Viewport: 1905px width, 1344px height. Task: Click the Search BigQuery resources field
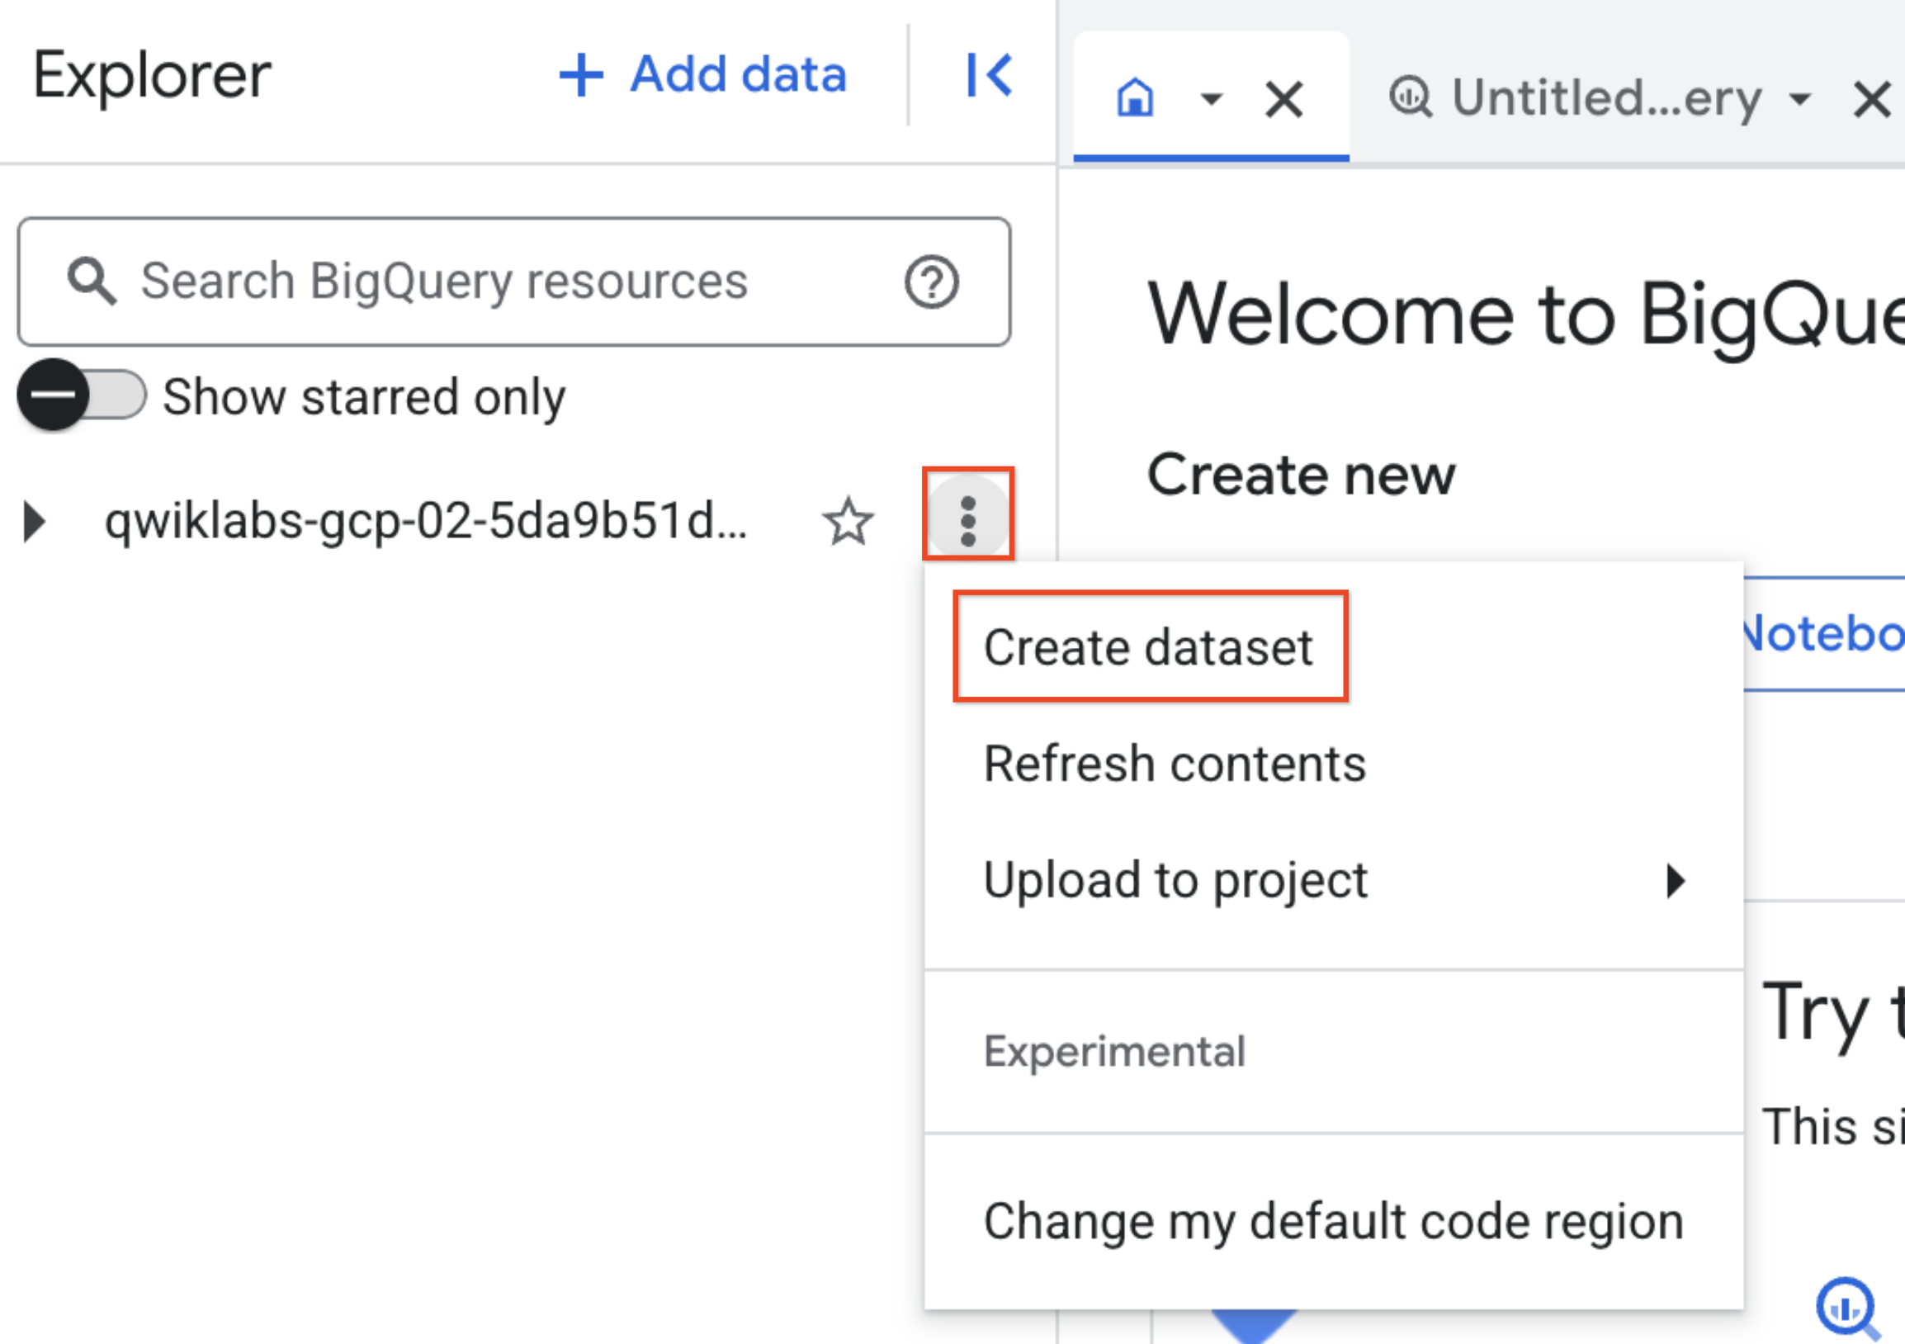coord(514,282)
